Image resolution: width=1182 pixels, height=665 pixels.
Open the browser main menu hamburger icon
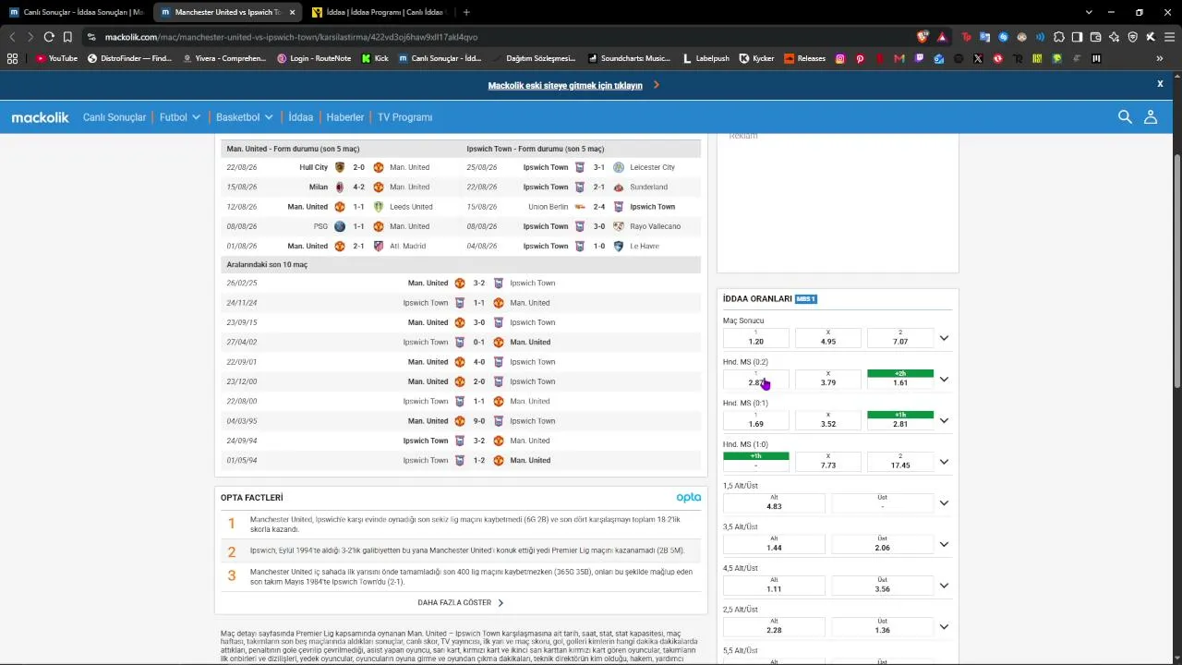pos(1168,37)
